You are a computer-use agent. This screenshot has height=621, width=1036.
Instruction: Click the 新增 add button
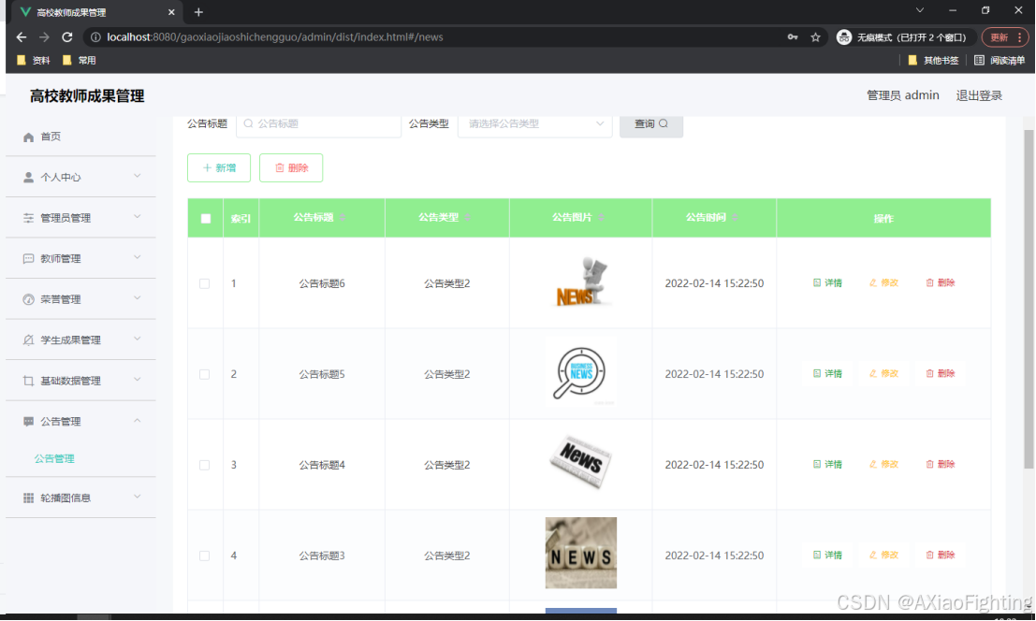[x=219, y=167]
